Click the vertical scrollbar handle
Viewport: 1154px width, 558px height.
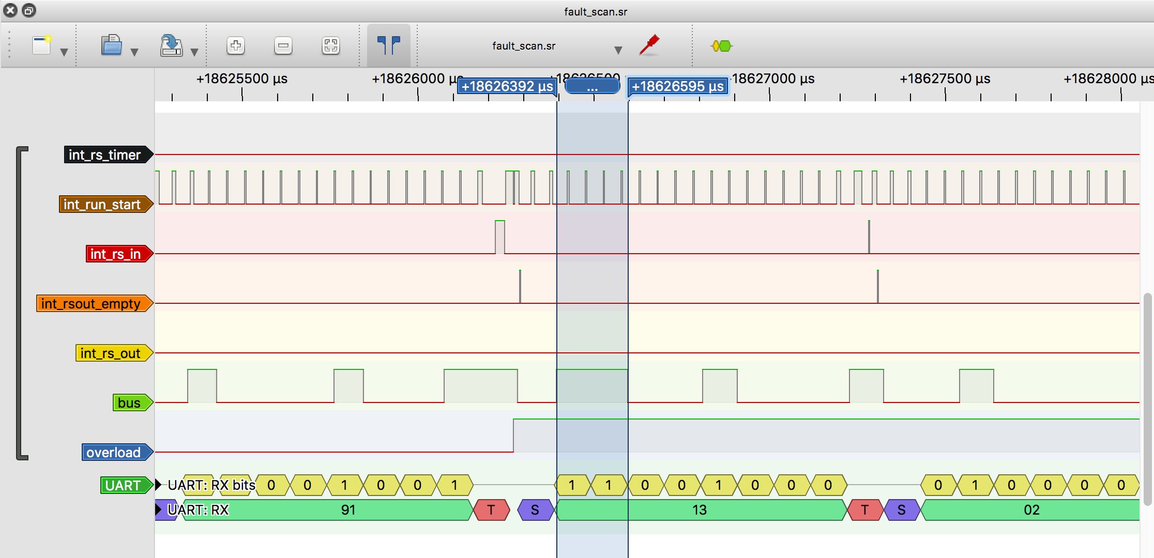(x=1147, y=398)
